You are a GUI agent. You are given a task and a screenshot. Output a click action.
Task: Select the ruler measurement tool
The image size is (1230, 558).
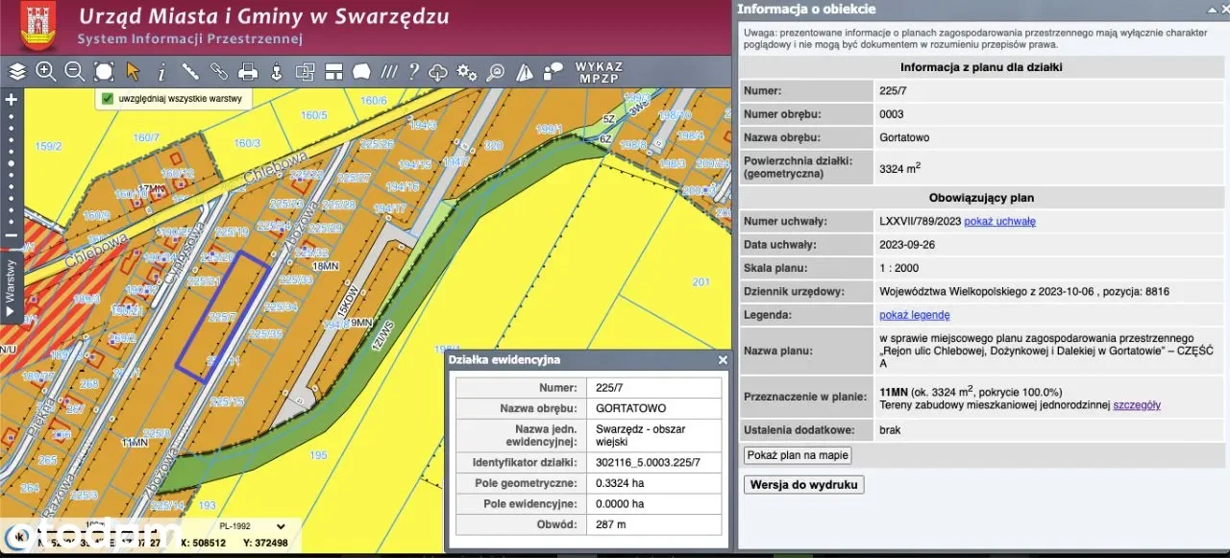pos(190,71)
